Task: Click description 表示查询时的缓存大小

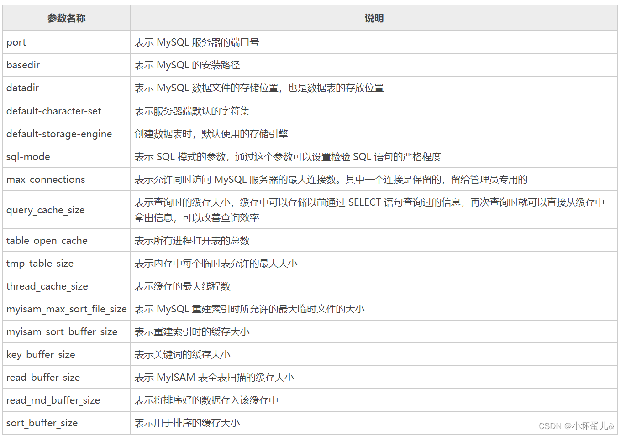Action: click(369, 210)
